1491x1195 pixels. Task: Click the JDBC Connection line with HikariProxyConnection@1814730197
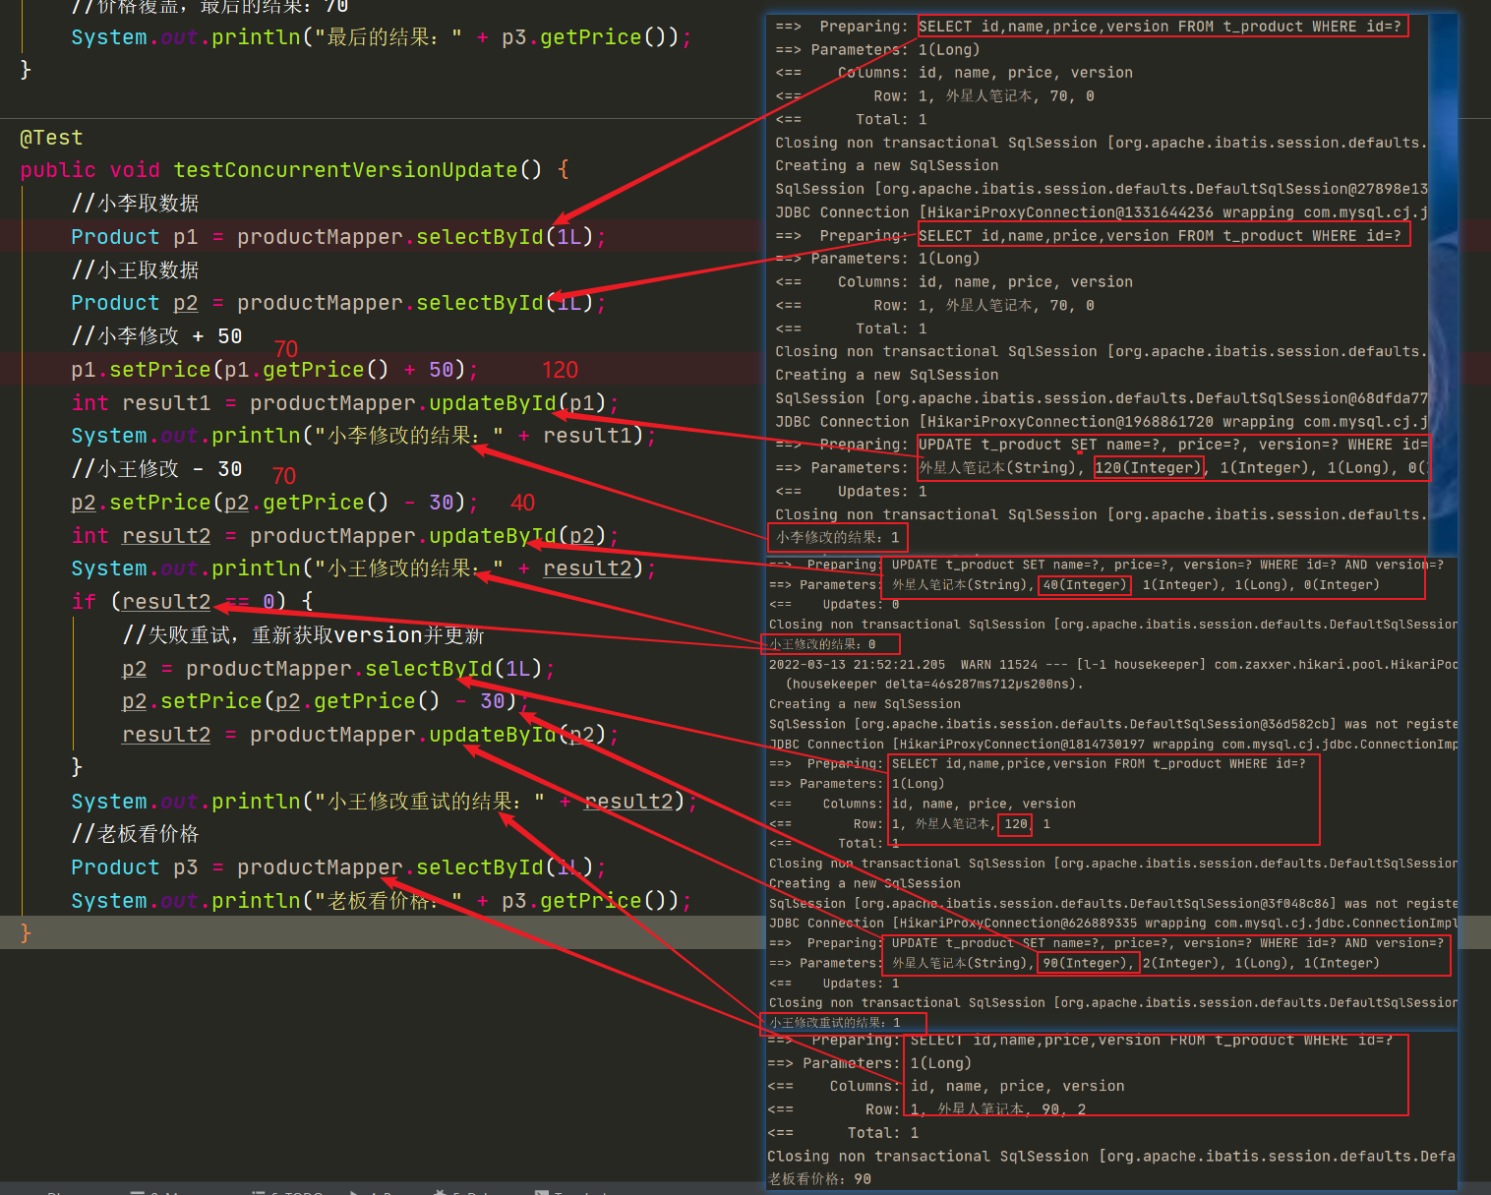click(1113, 745)
